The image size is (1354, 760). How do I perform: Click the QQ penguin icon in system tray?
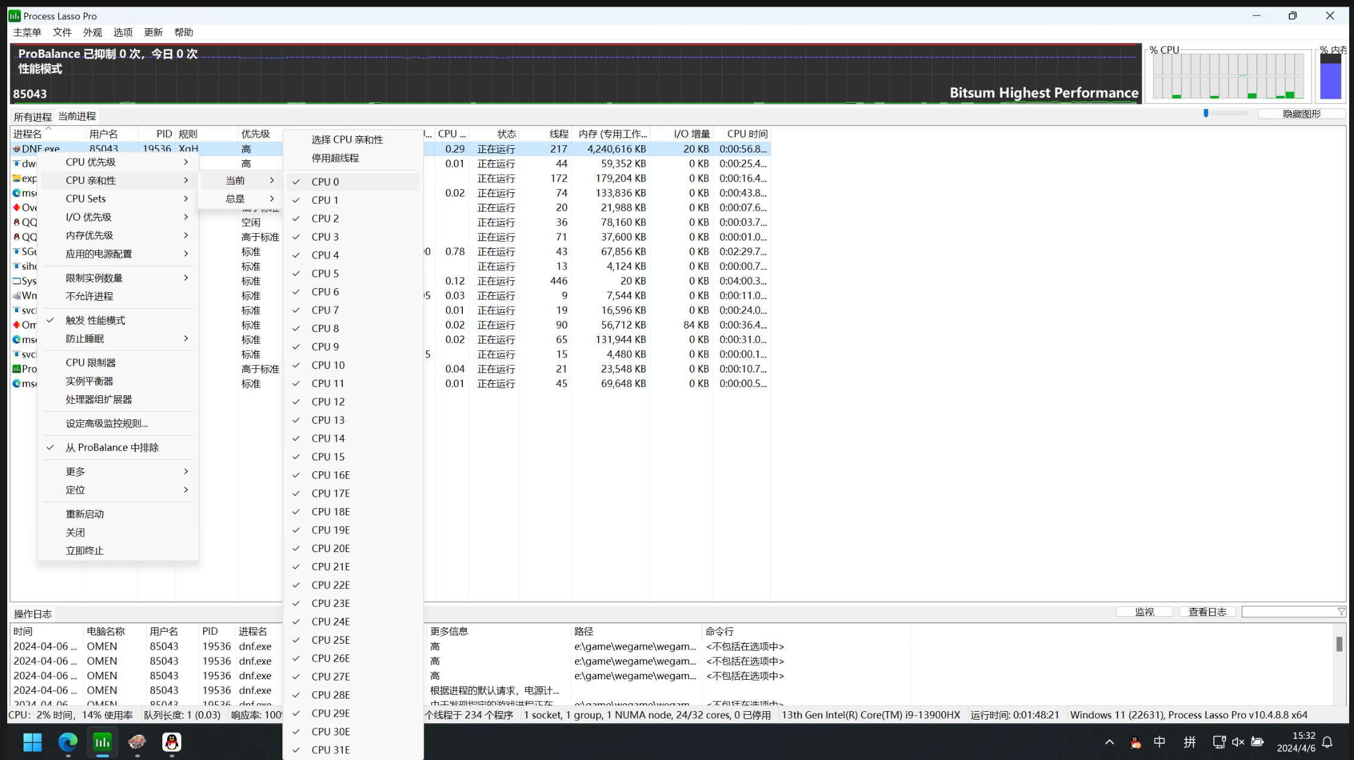(1135, 743)
